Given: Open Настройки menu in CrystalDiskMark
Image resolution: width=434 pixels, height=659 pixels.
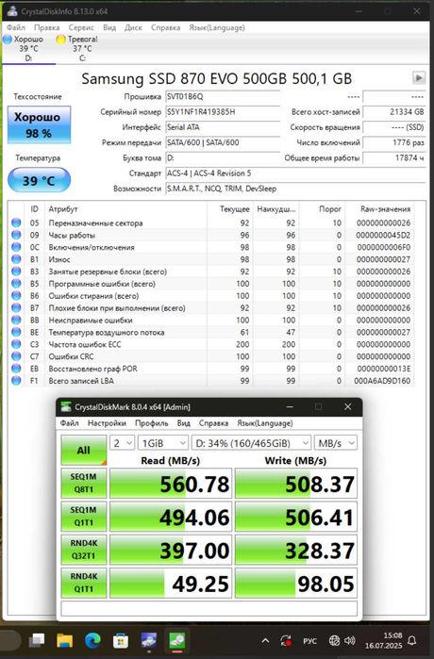Looking at the screenshot, I should pyautogui.click(x=107, y=423).
